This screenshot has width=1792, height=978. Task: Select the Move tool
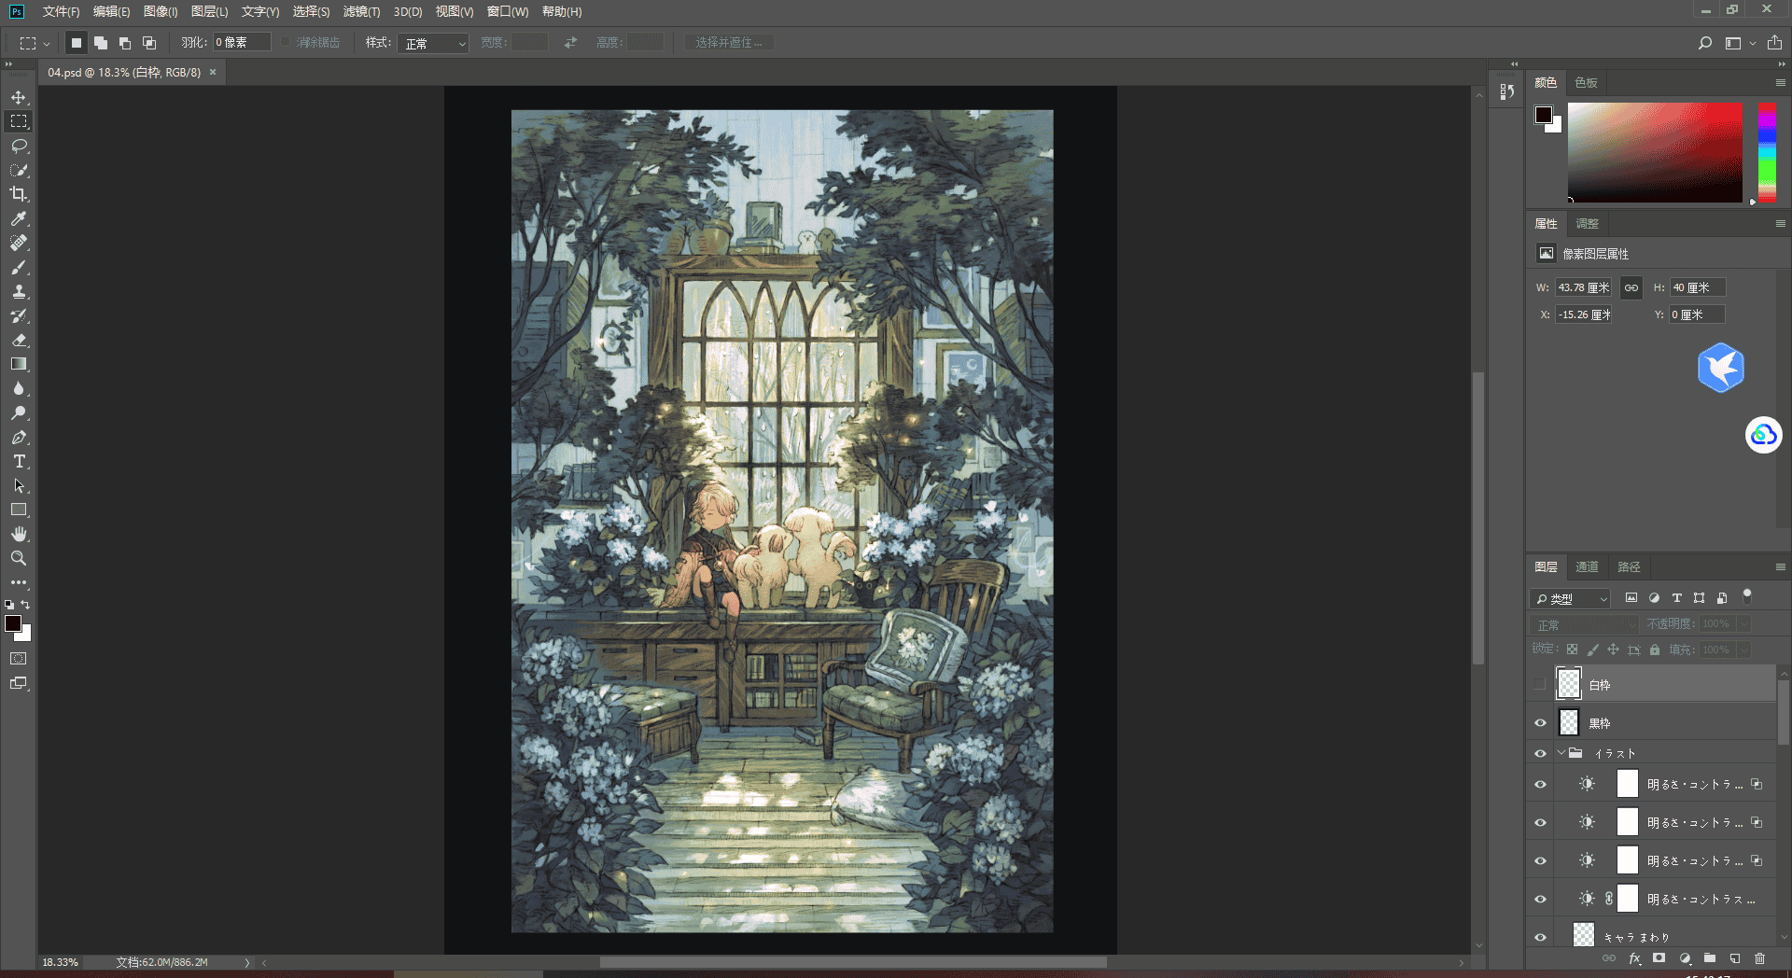tap(19, 97)
